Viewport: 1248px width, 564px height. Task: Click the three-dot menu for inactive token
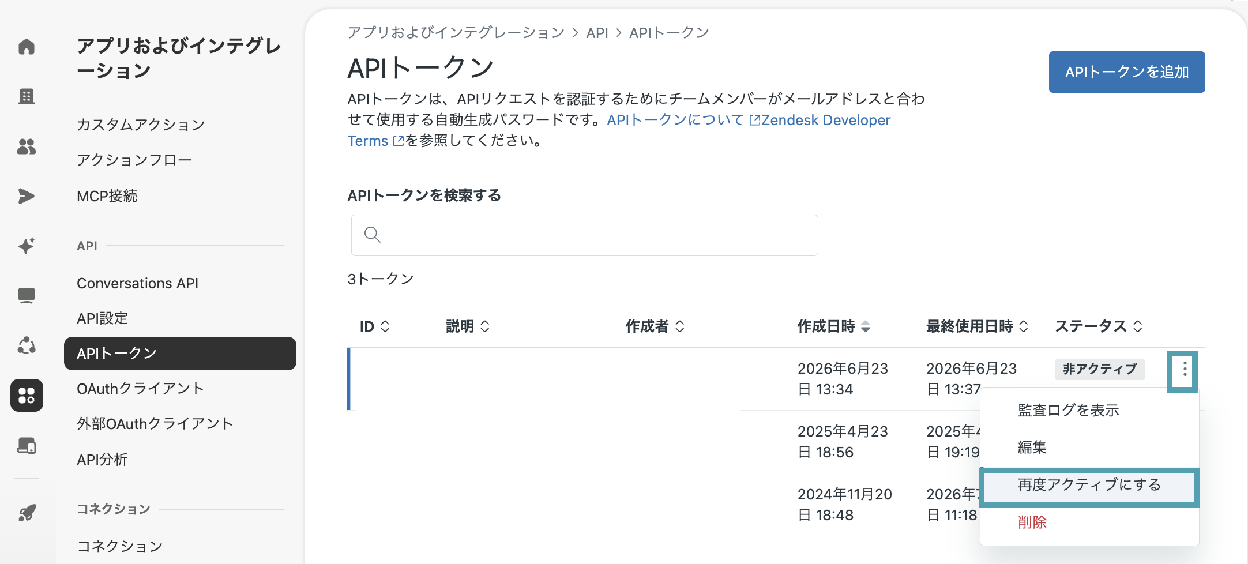(x=1185, y=369)
